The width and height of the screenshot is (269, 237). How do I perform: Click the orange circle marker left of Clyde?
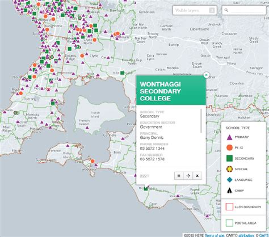point(82,56)
